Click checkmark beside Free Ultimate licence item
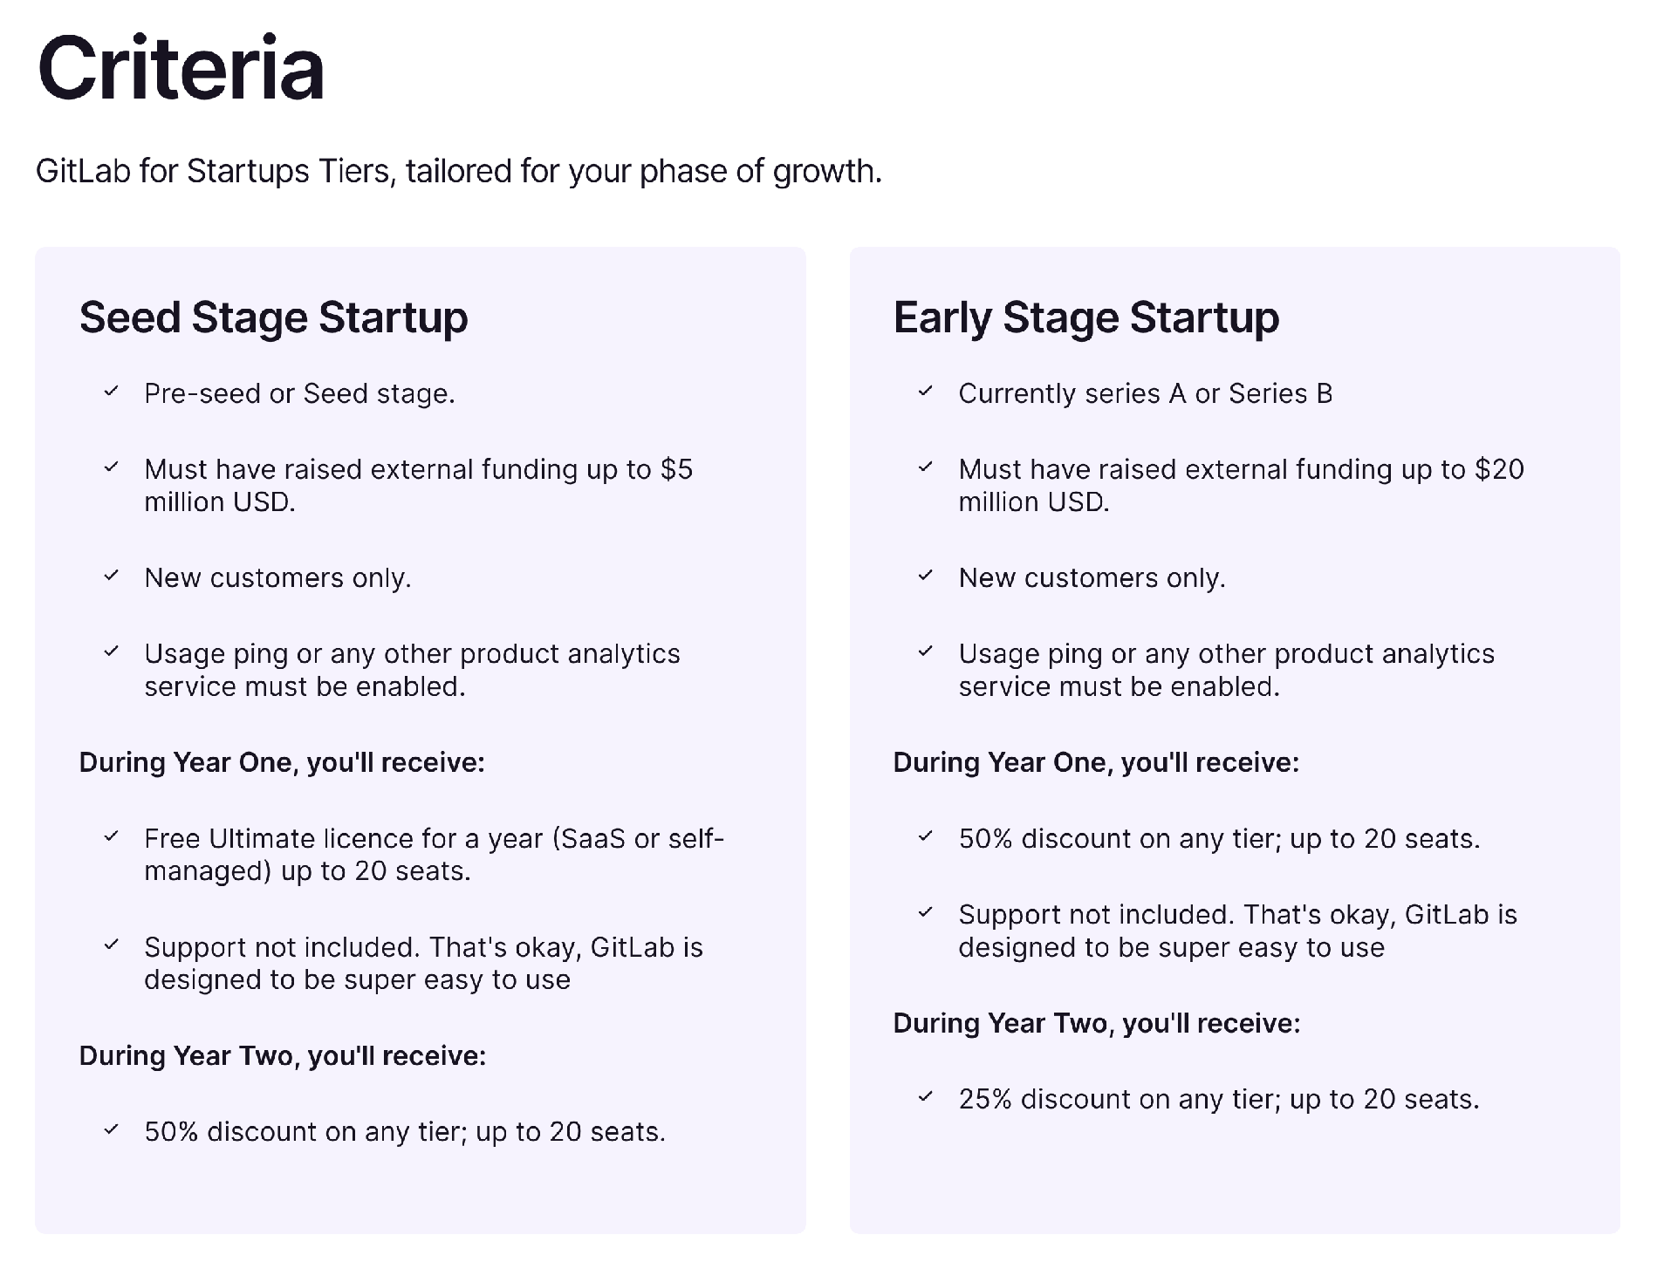Screen dimensions: 1657x1262 click(x=111, y=836)
